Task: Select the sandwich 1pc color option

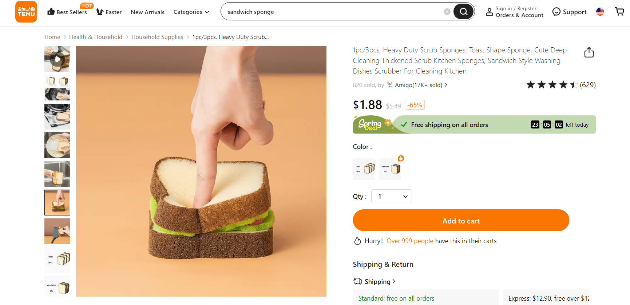Action: click(x=390, y=169)
